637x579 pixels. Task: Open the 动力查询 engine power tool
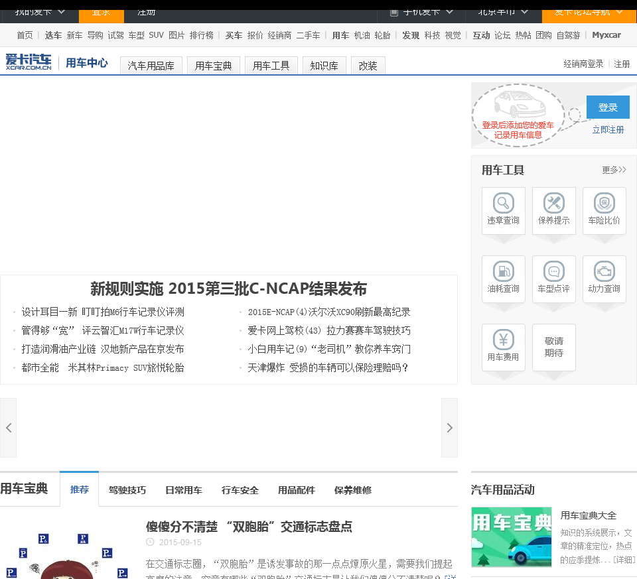coord(604,279)
